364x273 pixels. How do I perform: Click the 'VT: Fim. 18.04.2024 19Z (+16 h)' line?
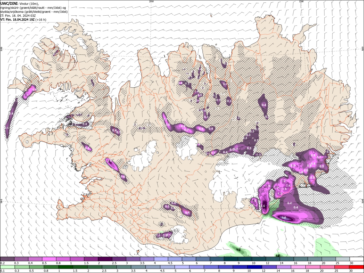point(23,20)
